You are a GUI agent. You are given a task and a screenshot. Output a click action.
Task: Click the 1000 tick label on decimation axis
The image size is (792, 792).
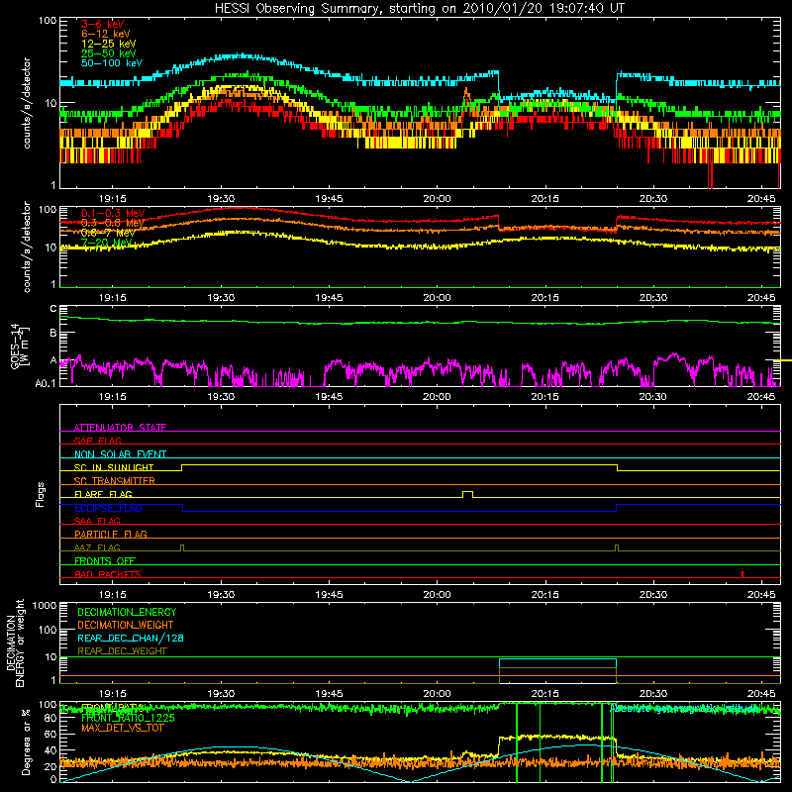(45, 605)
